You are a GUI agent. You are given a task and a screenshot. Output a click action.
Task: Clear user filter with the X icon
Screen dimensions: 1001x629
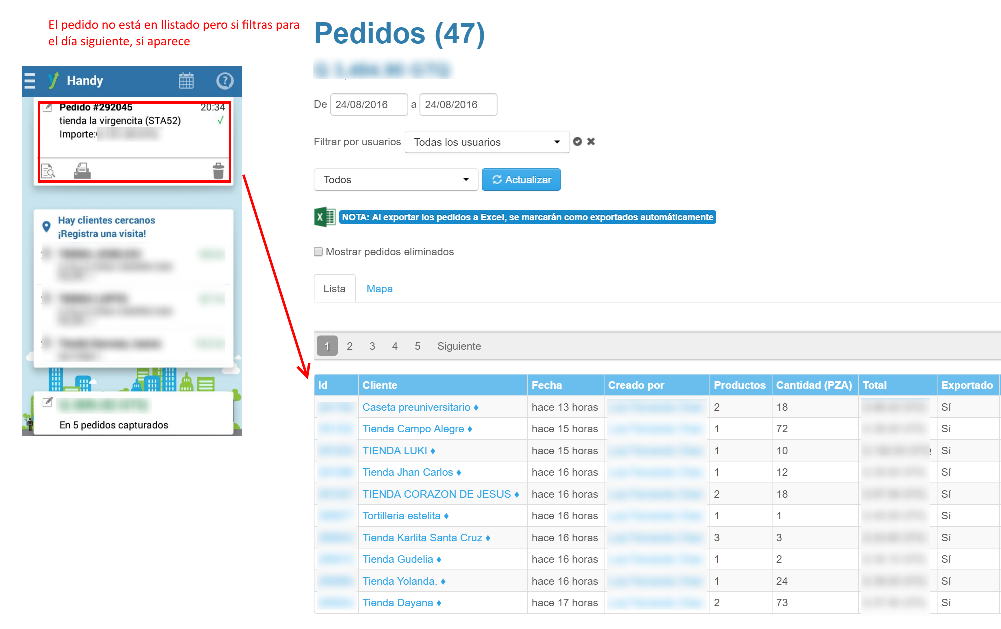[591, 142]
